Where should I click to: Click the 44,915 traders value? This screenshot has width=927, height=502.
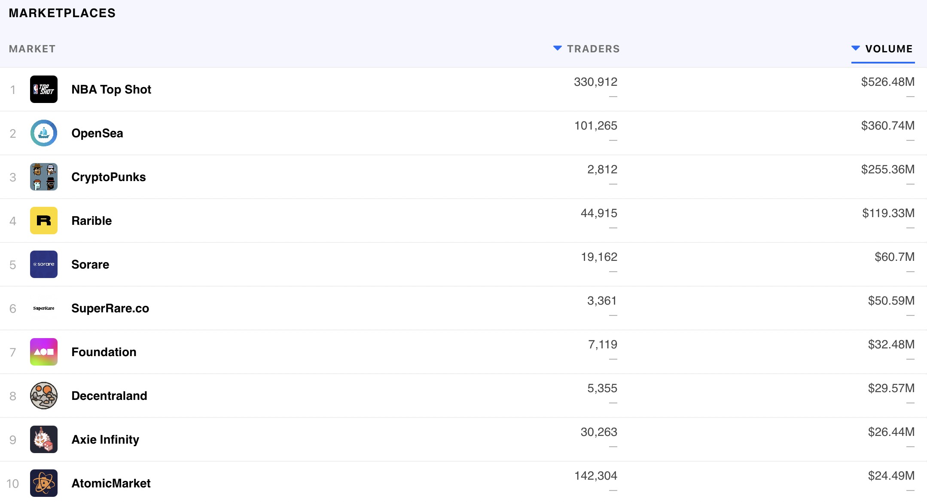[x=599, y=213]
